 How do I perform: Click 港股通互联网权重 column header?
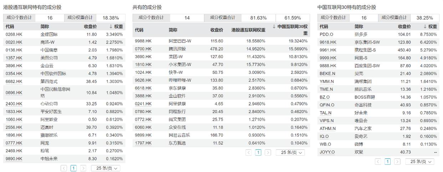pos(248,30)
